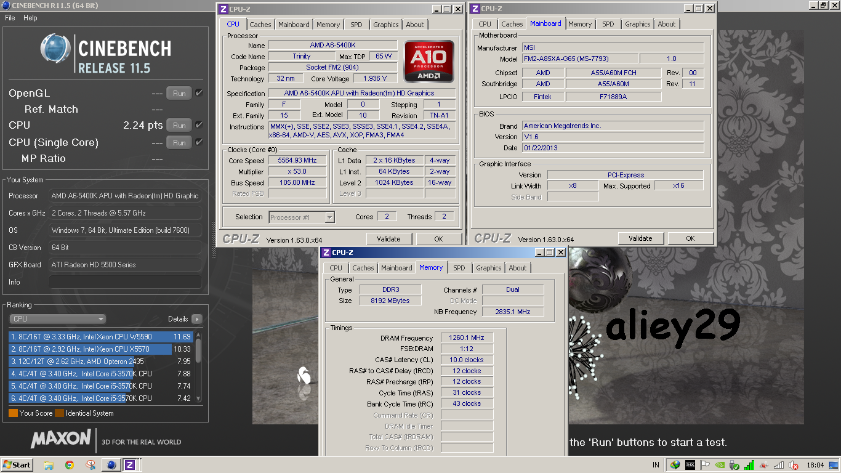Run the CPU Single Core benchmark
Viewport: 841px width, 473px height.
179,143
